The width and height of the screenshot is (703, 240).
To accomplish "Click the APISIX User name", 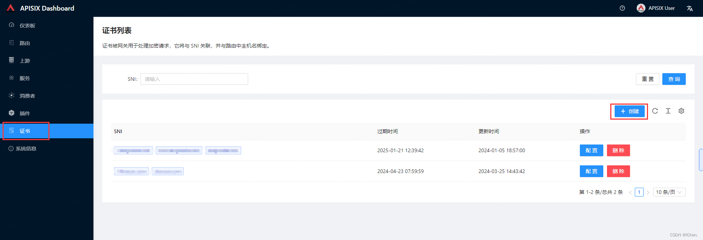I will tap(662, 8).
